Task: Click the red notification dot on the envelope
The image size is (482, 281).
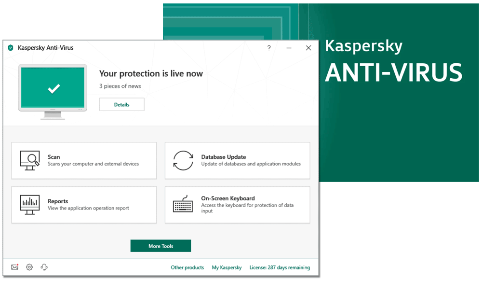Action: 17,264
